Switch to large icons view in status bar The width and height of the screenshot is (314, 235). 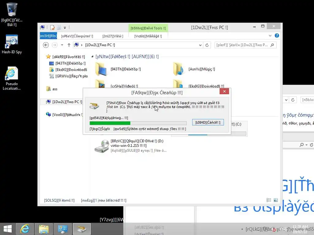pyautogui.click(x=276, y=200)
